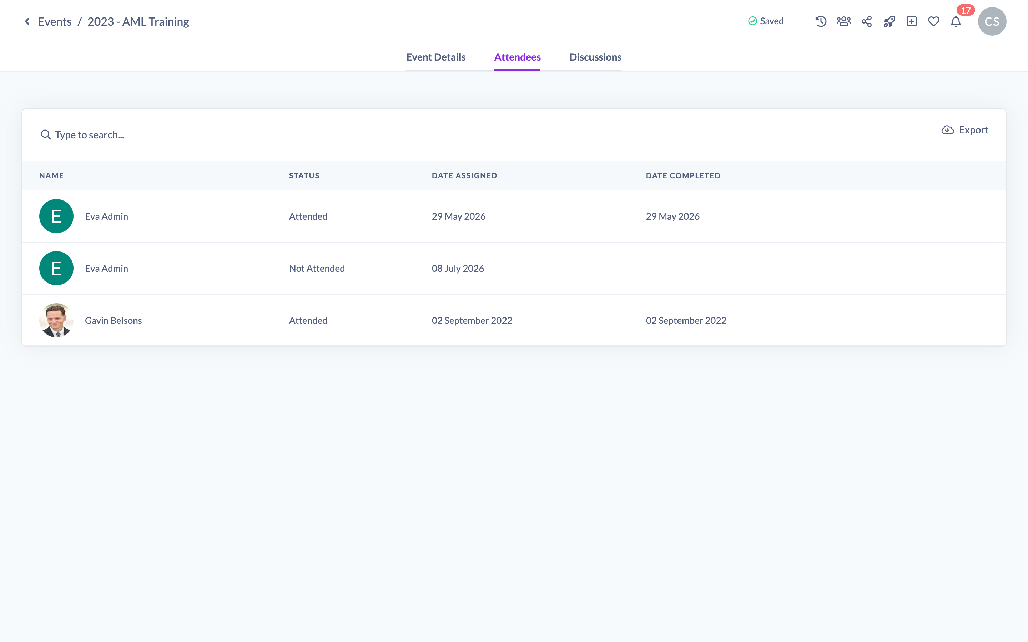Click 02 September 2022 date completed
Image resolution: width=1028 pixels, height=642 pixels.
(686, 320)
